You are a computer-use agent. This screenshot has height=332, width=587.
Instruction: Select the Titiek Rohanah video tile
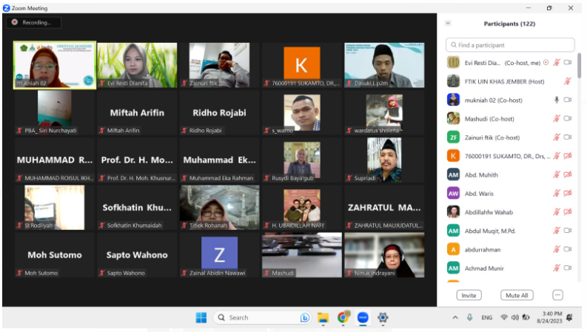[219, 208]
